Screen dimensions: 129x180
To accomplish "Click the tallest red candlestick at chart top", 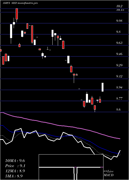I will click(17, 14).
